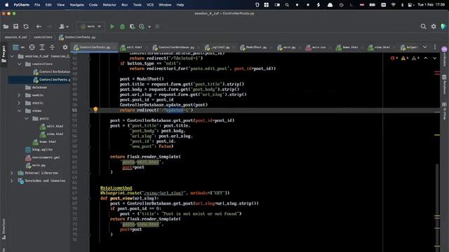Click the Profile run icon

coord(142,27)
